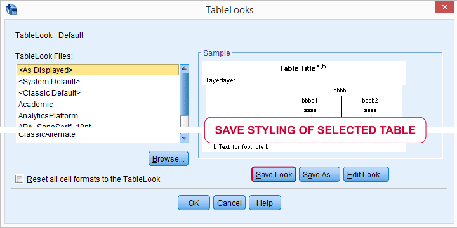Confirm with the OK button

pos(194,203)
